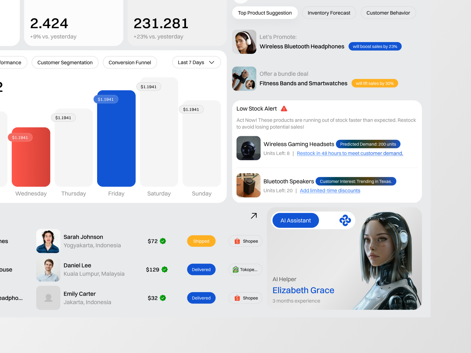Click the green verified checkmark beside $129
471x353 pixels.
(x=165, y=269)
